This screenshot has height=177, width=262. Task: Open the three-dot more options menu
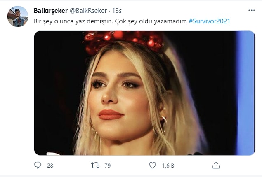coord(251,10)
